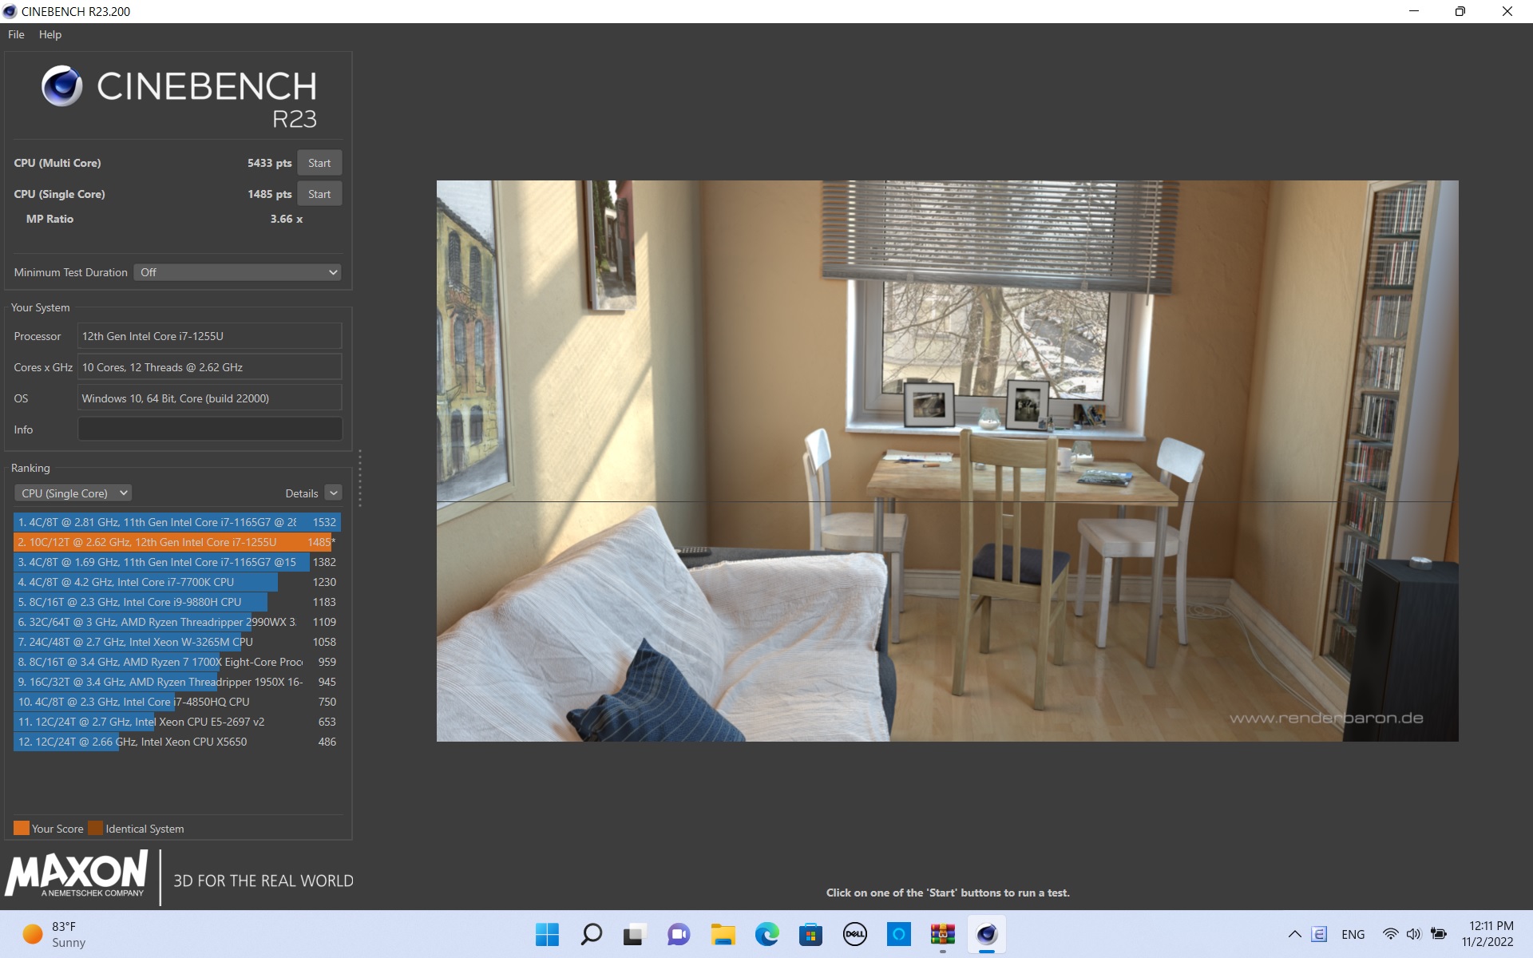This screenshot has width=1533, height=958.
Task: Click the orange Your Score swatch
Action: (22, 828)
